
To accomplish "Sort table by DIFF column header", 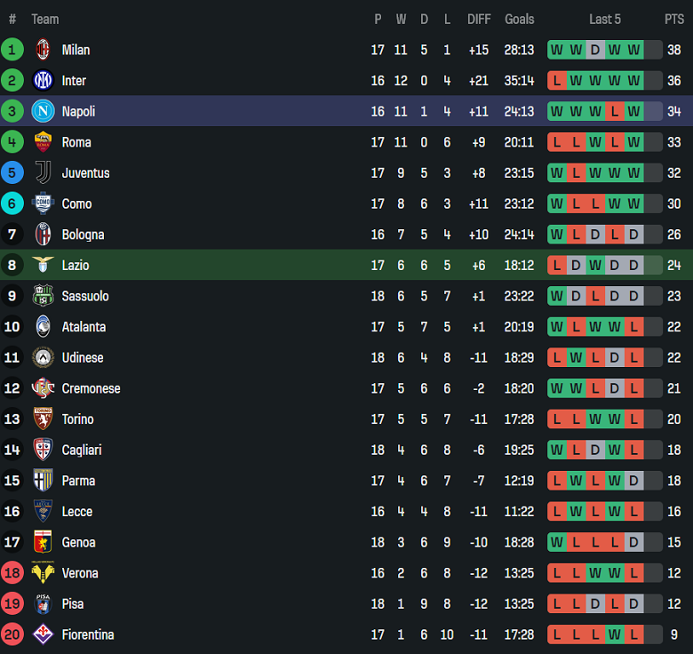I will click(479, 19).
